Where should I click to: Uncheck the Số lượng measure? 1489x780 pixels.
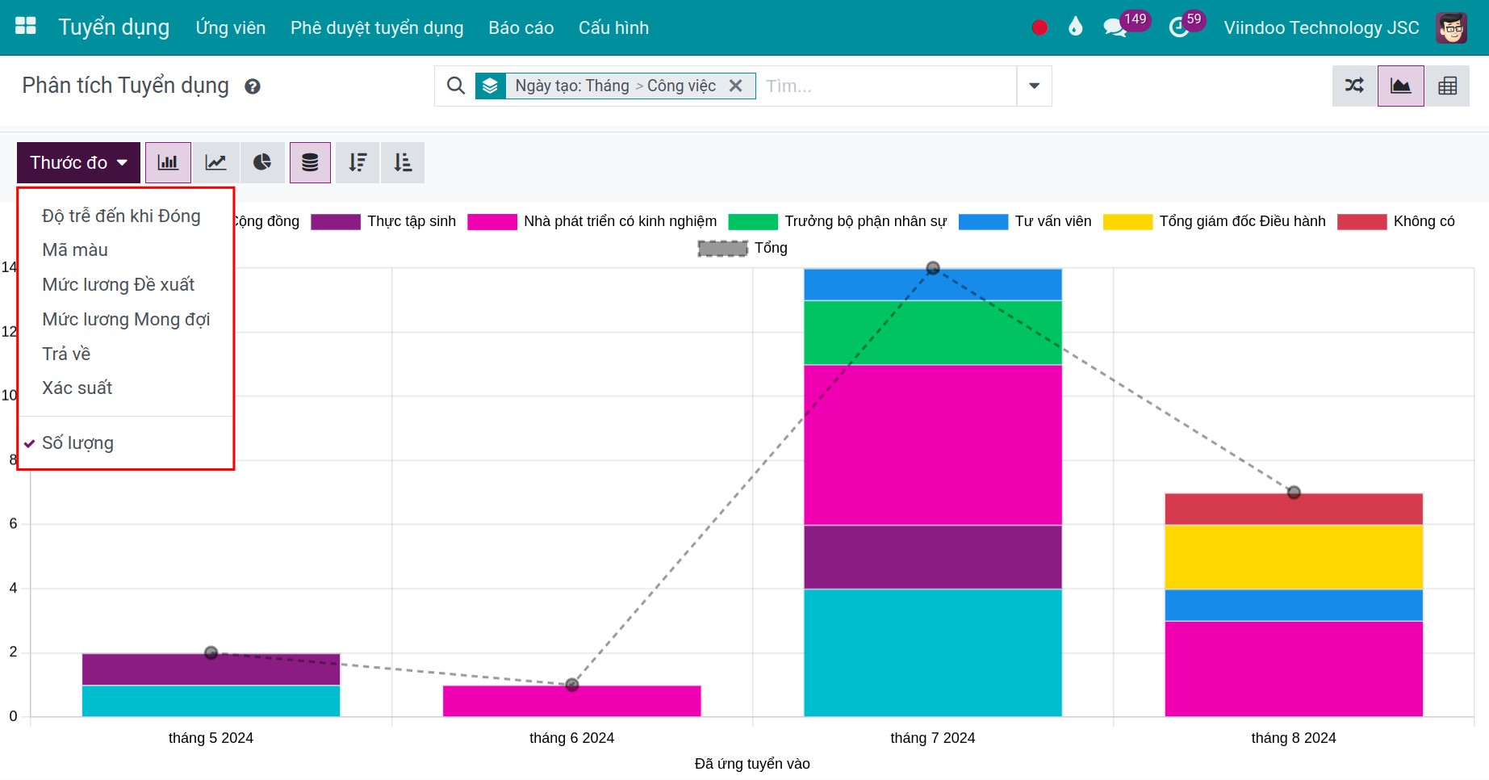[x=77, y=443]
